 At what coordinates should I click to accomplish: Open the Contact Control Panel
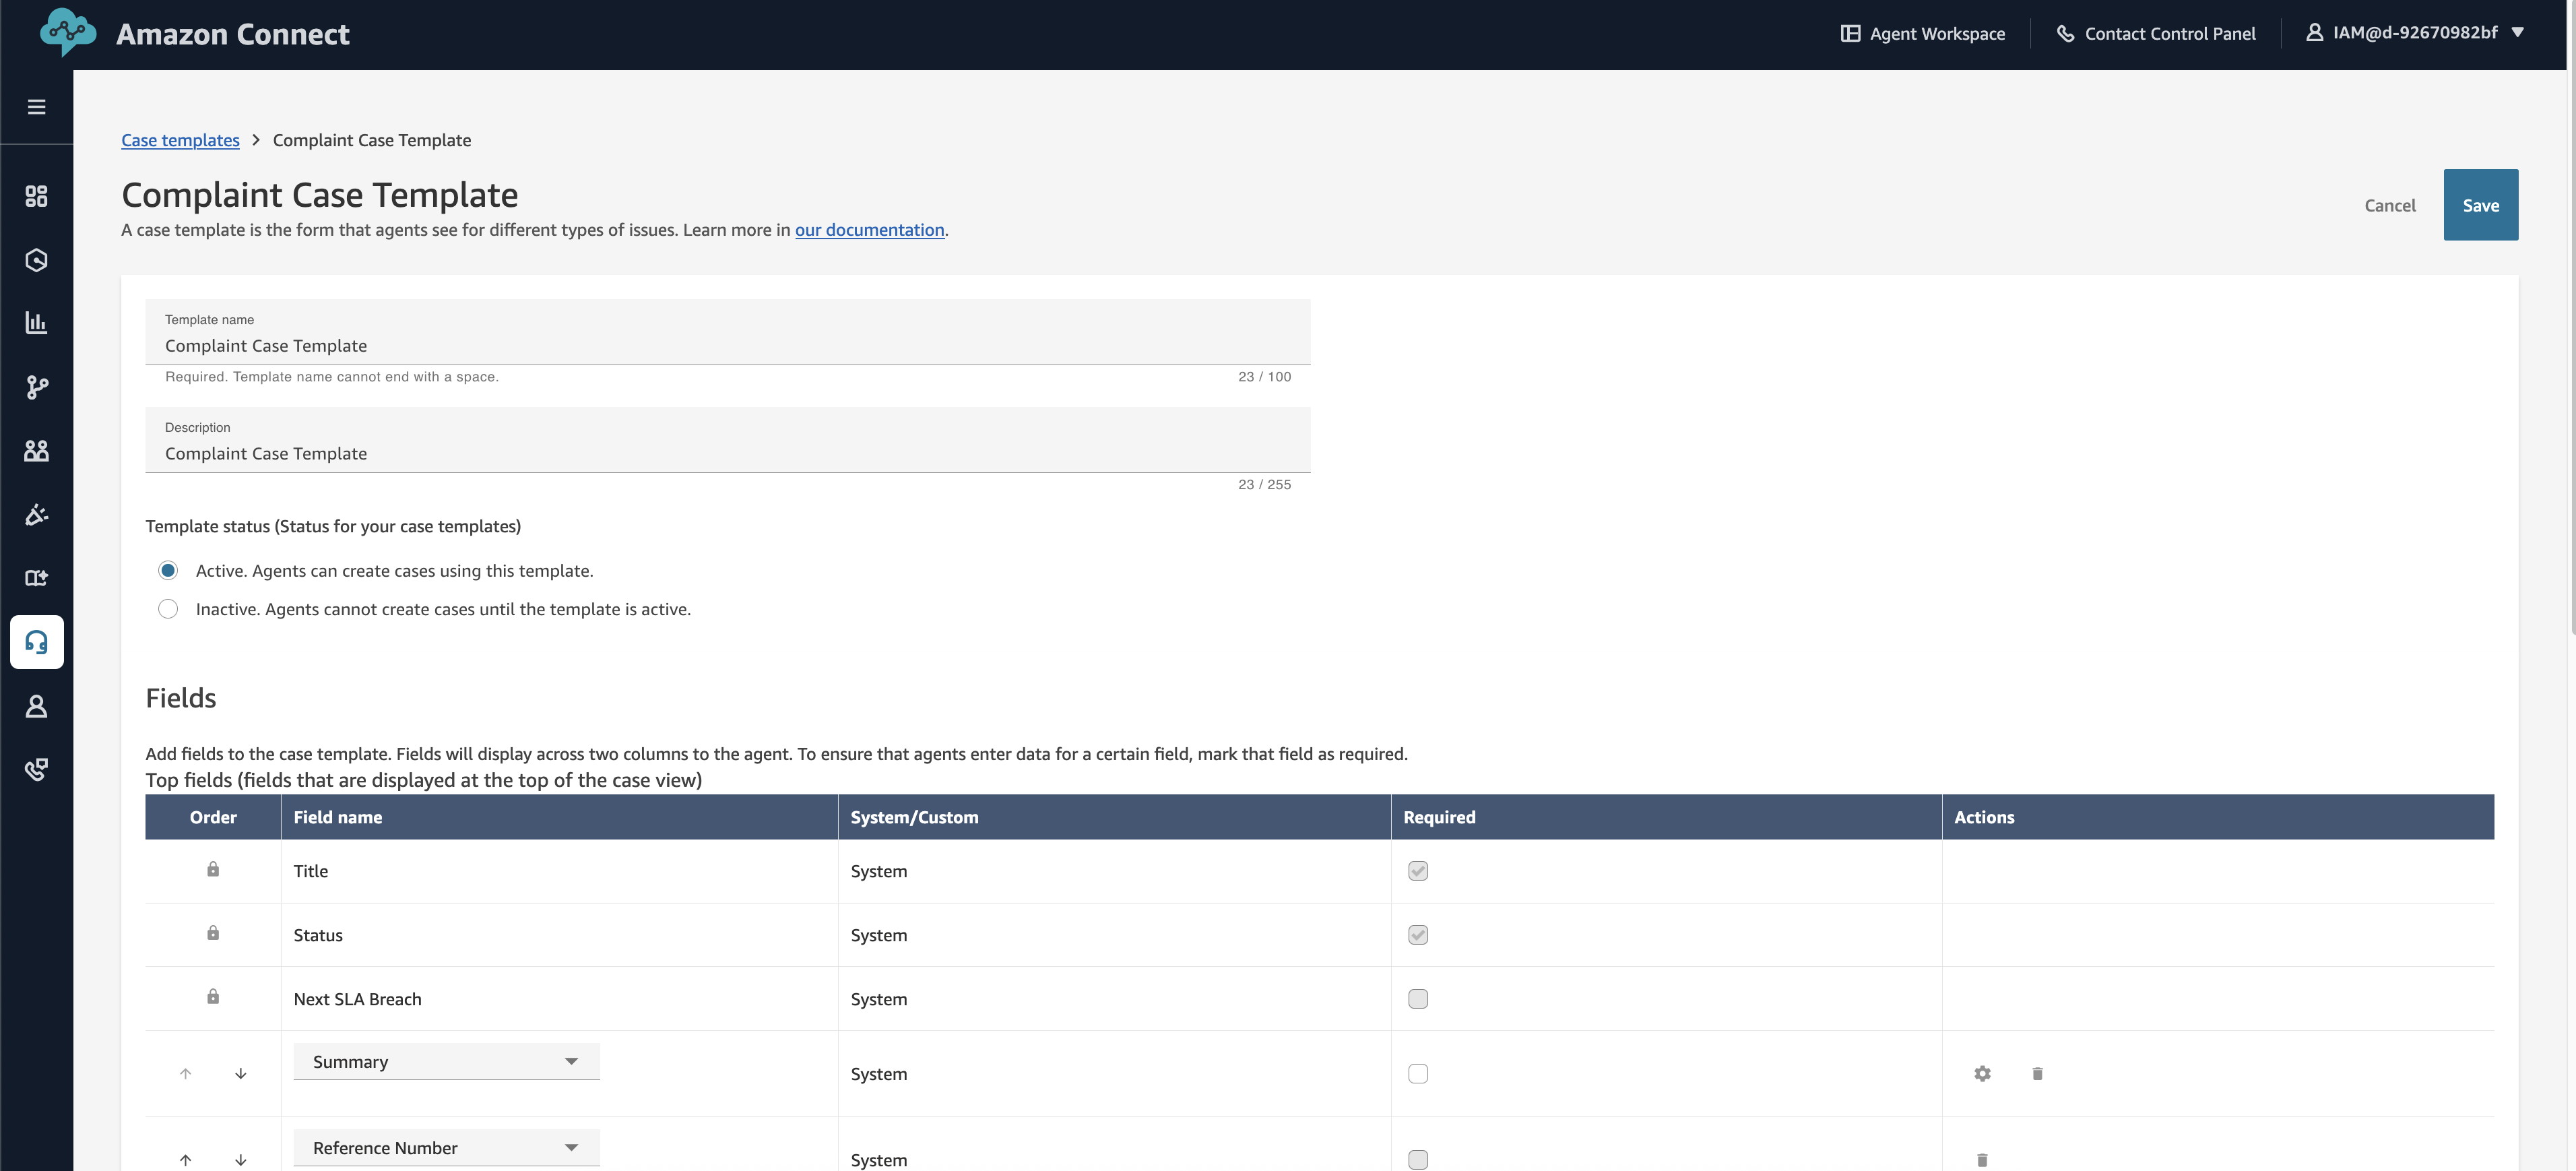tap(2156, 32)
